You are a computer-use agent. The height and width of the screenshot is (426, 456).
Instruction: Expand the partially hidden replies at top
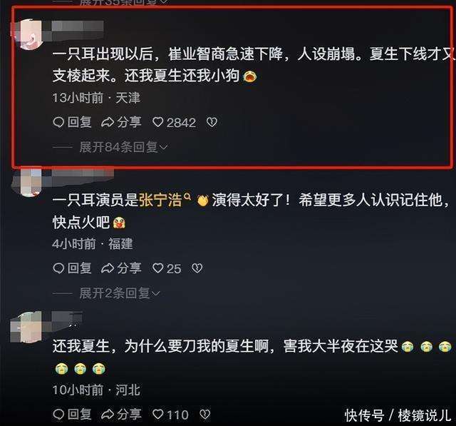click(x=123, y=2)
